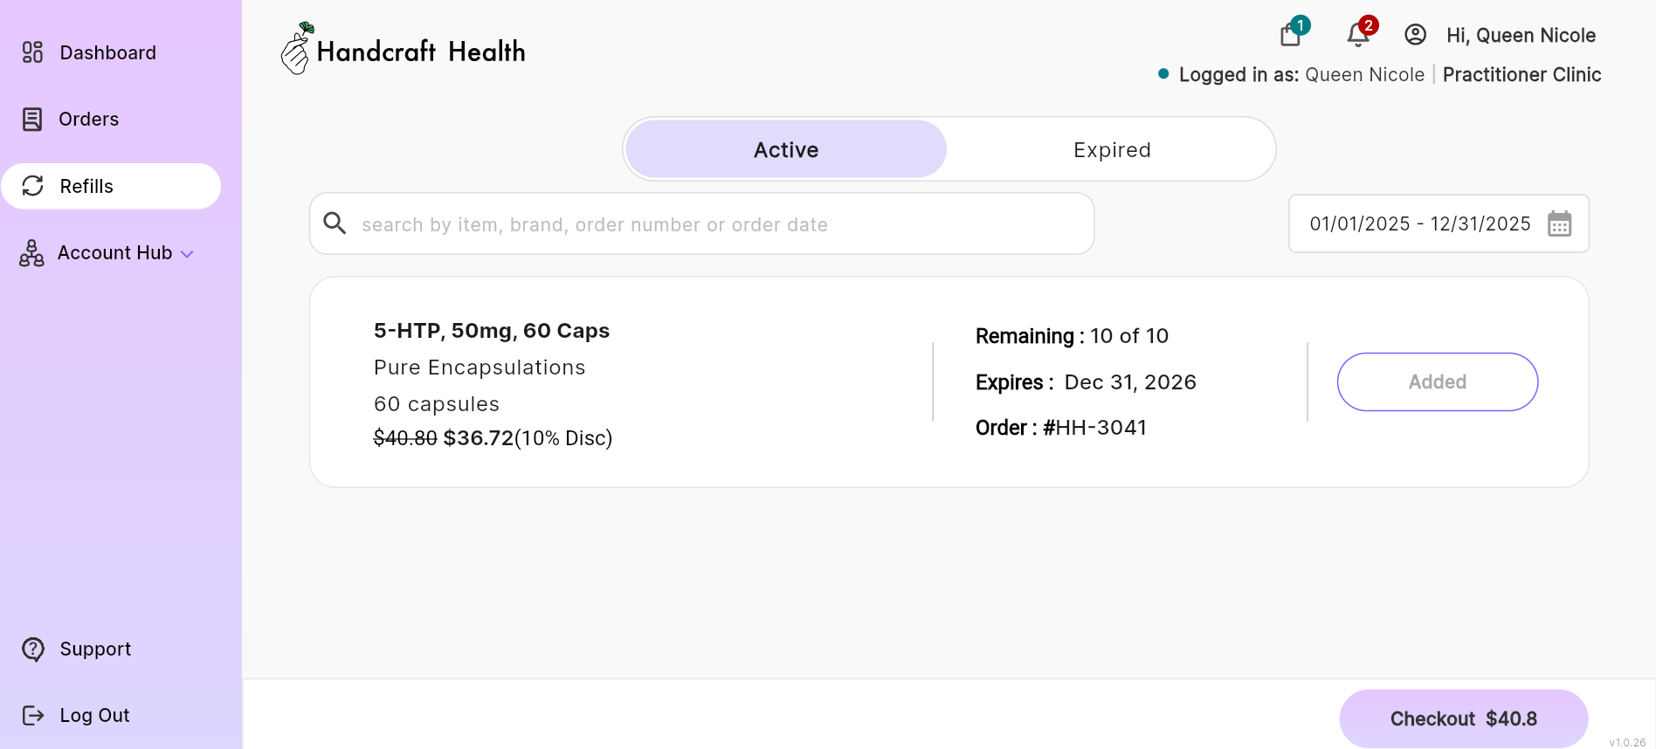The width and height of the screenshot is (1656, 749).
Task: Toggle the Added button for 5-HTP
Action: [1437, 381]
